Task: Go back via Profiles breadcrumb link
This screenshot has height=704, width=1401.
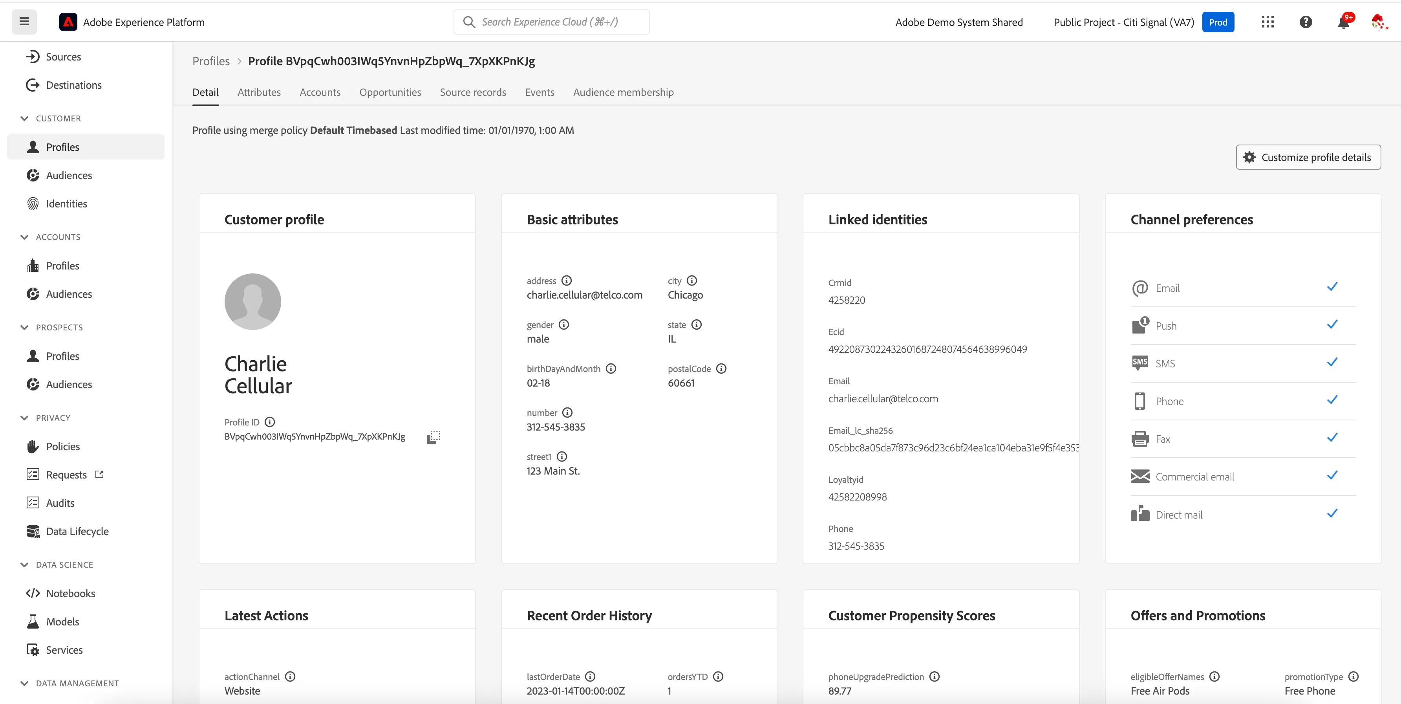Action: point(211,61)
